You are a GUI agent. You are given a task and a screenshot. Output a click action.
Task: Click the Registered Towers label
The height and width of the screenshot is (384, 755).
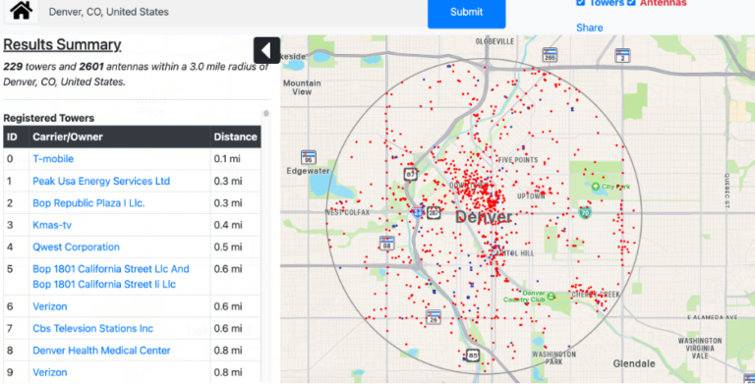click(x=48, y=119)
